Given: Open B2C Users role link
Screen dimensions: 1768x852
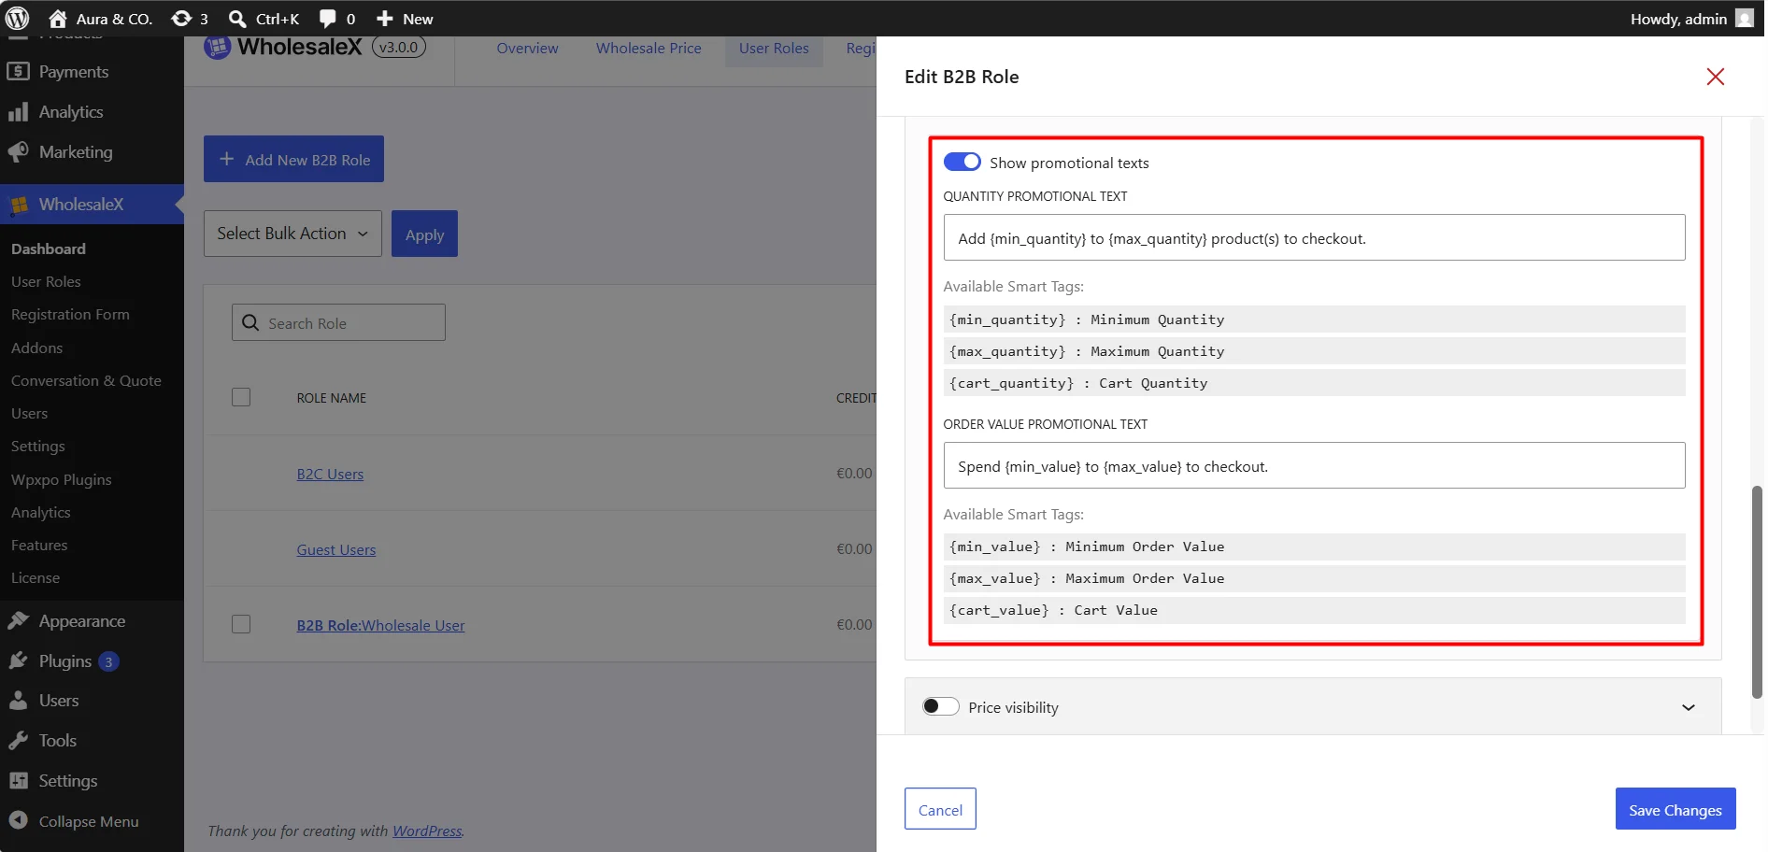Looking at the screenshot, I should point(330,474).
